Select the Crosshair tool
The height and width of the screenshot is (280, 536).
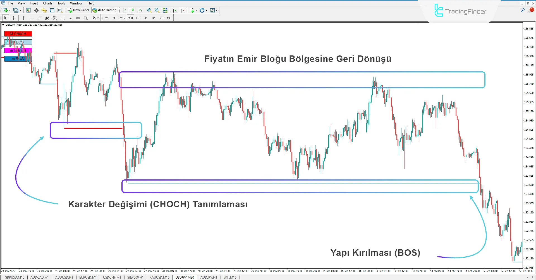pos(13,18)
